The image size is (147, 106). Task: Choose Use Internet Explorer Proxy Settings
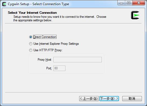[31, 44]
